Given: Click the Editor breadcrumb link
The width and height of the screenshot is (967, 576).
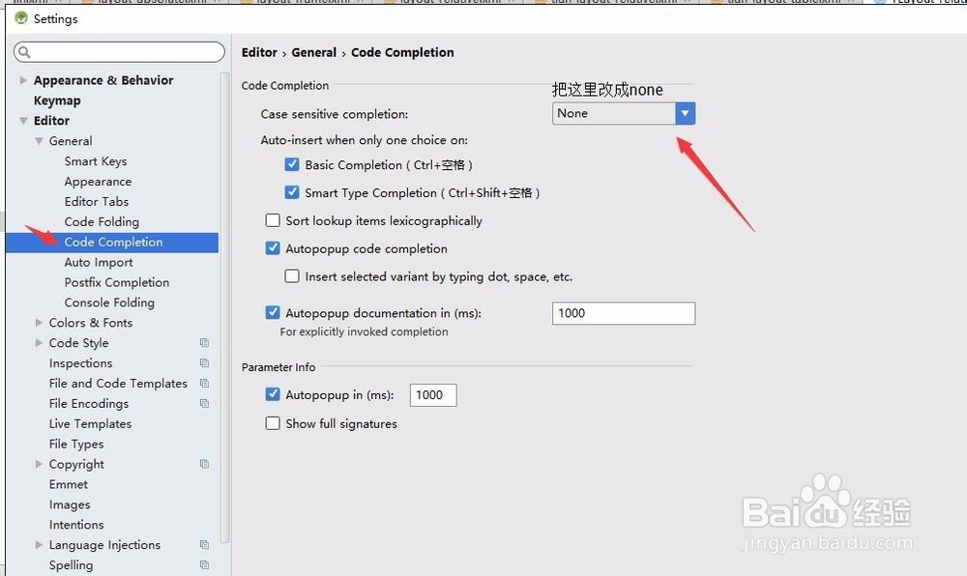Looking at the screenshot, I should pyautogui.click(x=259, y=52).
